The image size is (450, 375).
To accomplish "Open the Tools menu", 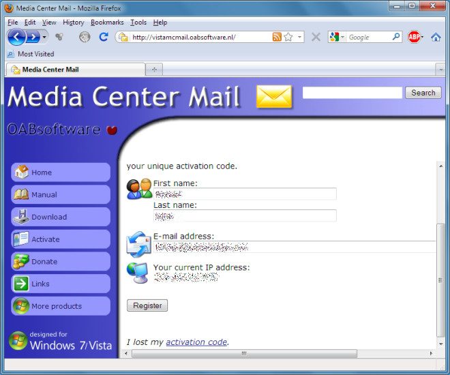I will [138, 22].
